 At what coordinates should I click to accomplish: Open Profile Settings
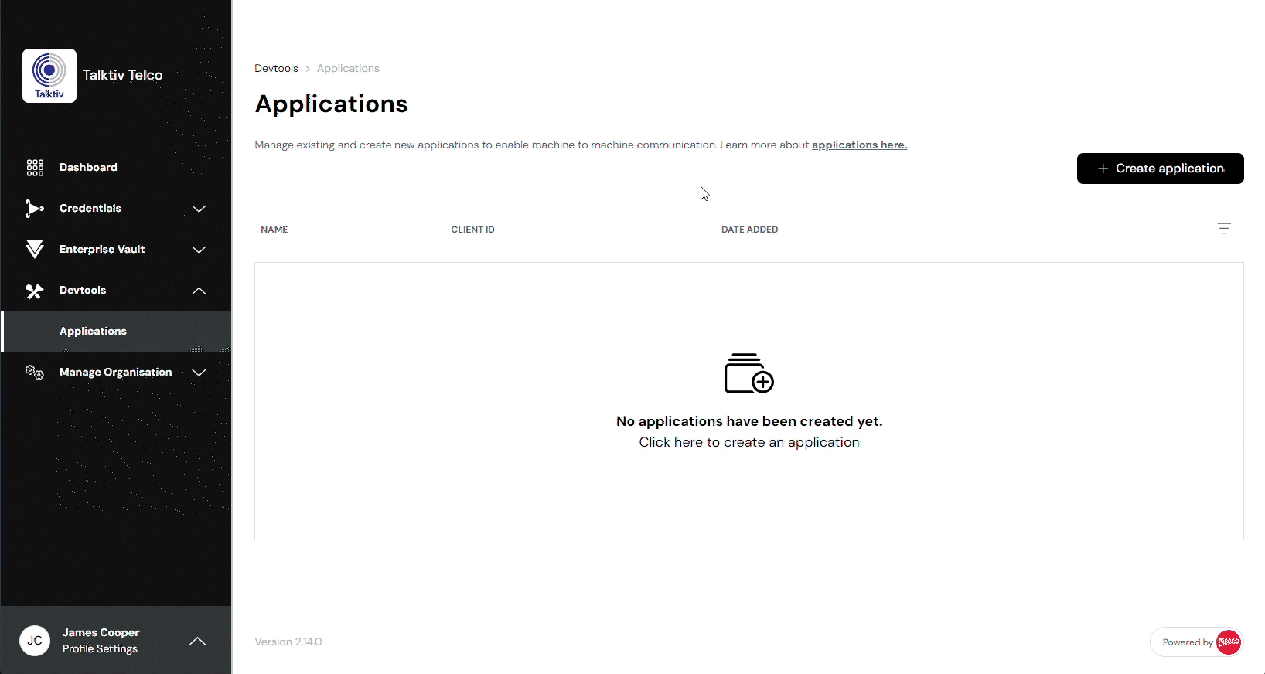(100, 648)
